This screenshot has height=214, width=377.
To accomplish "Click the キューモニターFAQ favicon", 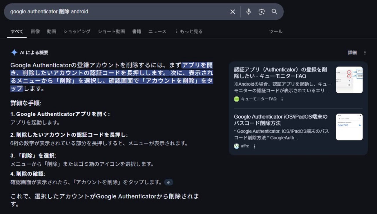I will pos(236,99).
